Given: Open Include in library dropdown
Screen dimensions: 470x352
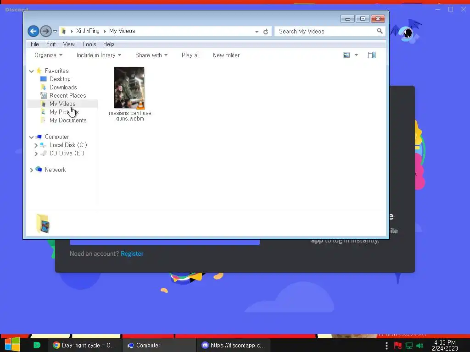Looking at the screenshot, I should point(99,55).
